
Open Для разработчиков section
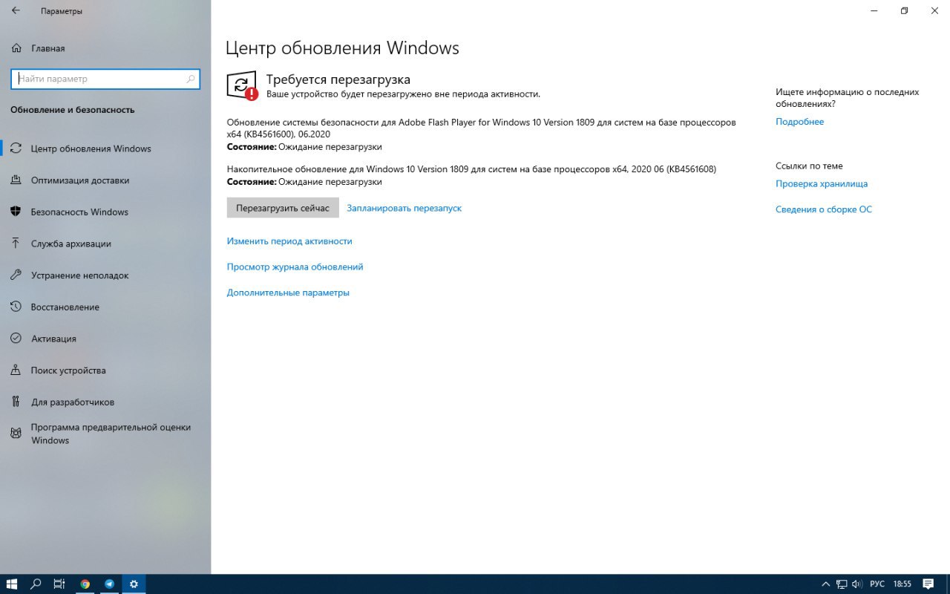105,402
